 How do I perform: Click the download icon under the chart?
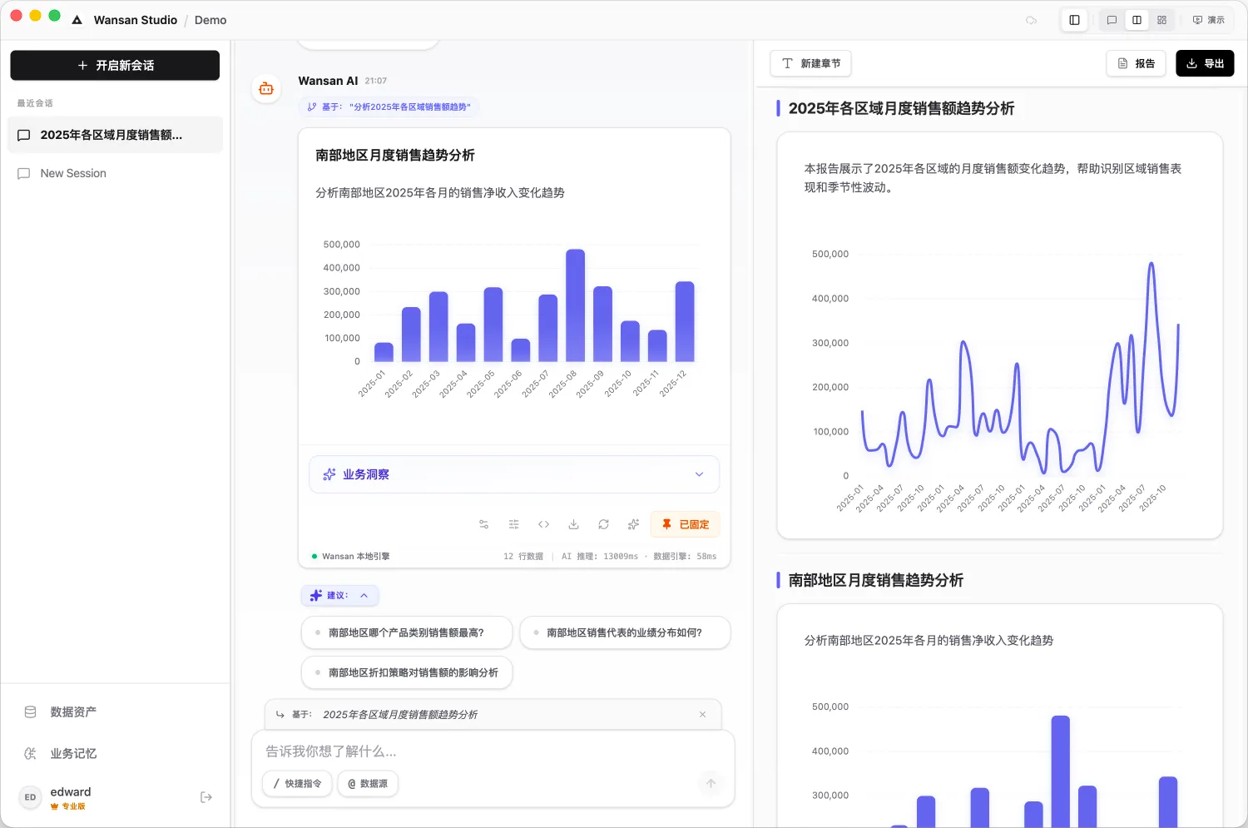point(573,524)
